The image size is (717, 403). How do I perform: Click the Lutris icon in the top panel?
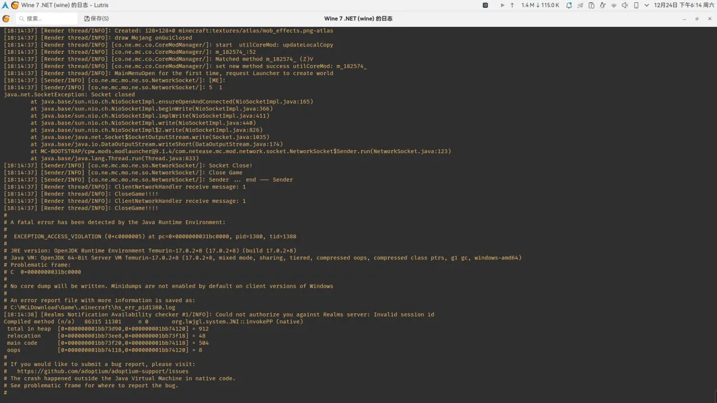click(x=15, y=5)
